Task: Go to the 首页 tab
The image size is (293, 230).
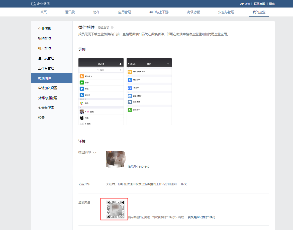Action: click(44, 12)
